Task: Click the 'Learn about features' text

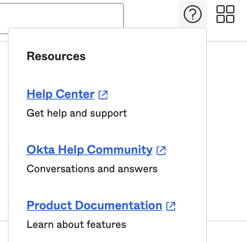Action: tap(76, 225)
